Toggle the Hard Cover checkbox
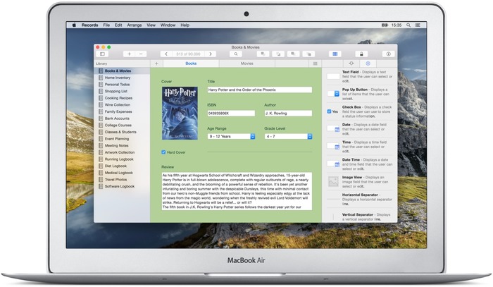 [163, 152]
